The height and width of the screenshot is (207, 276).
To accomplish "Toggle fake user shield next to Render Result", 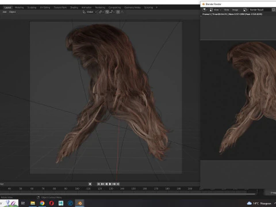I will [274, 10].
